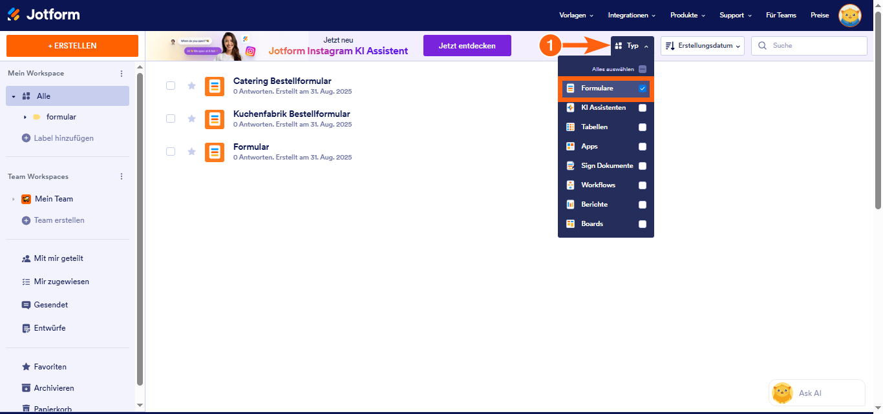Click Team erstellen link
This screenshot has width=883, height=414.
59,220
